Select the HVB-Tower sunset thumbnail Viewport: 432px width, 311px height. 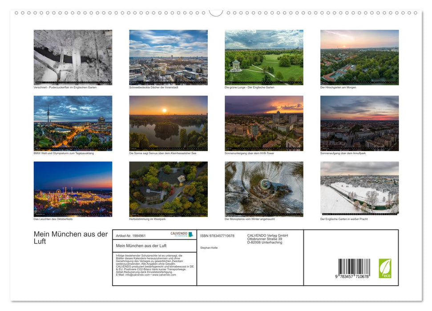pos(264,123)
